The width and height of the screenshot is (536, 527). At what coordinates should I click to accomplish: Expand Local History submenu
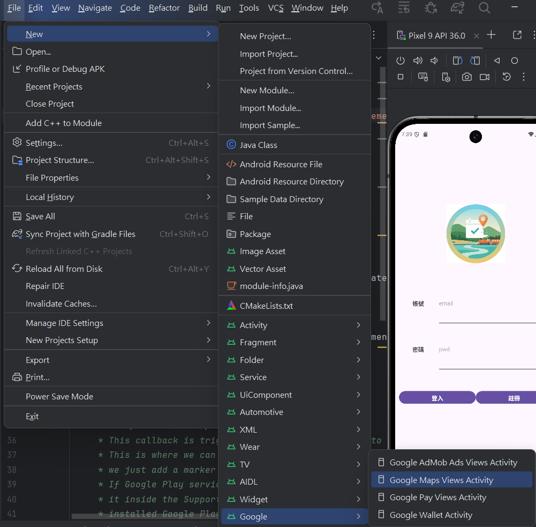pyautogui.click(x=112, y=197)
